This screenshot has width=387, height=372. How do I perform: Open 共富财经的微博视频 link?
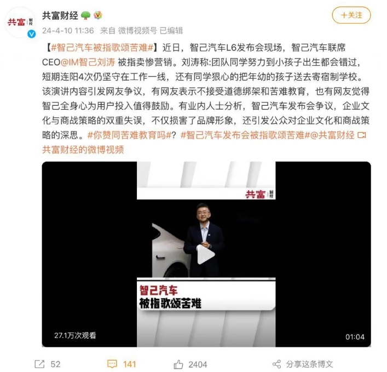tap(83, 150)
